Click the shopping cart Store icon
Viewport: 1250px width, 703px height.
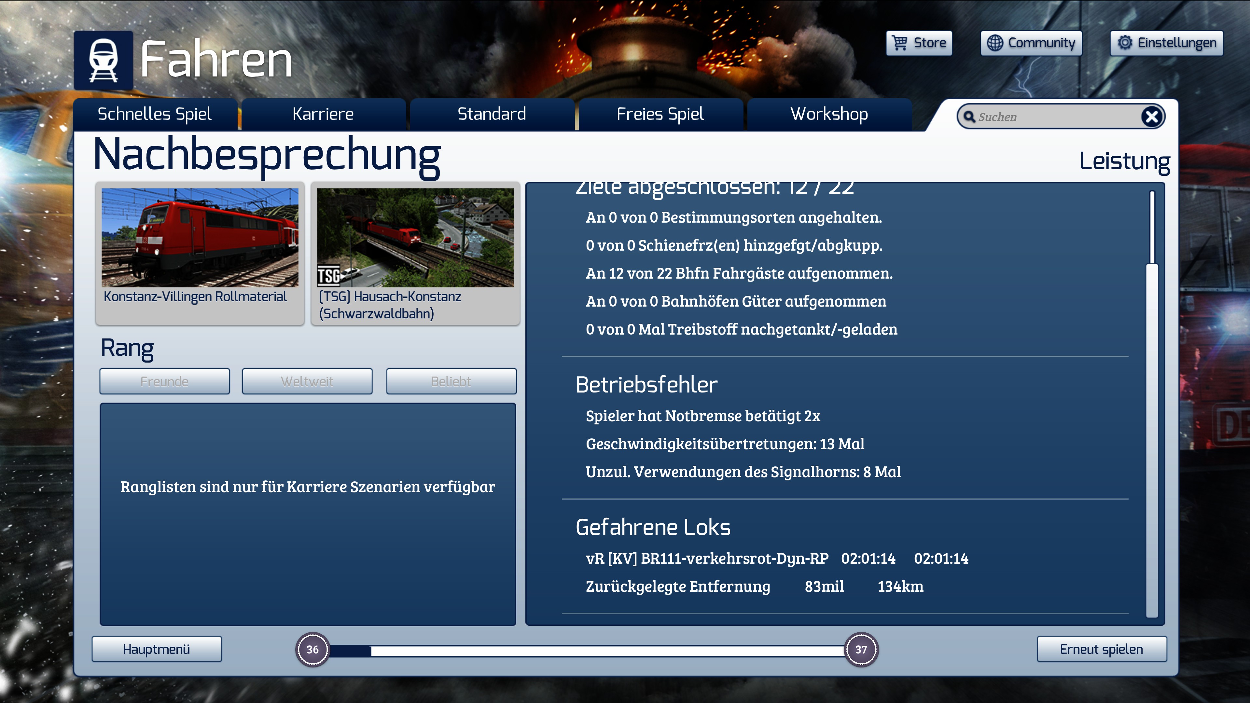900,43
